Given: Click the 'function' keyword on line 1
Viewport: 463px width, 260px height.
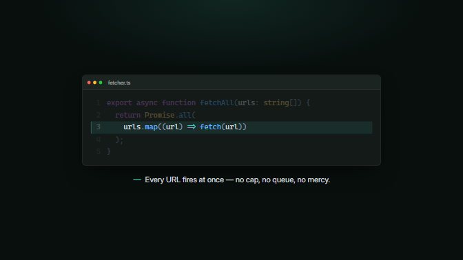Looking at the screenshot, I should pyautogui.click(x=178, y=102).
